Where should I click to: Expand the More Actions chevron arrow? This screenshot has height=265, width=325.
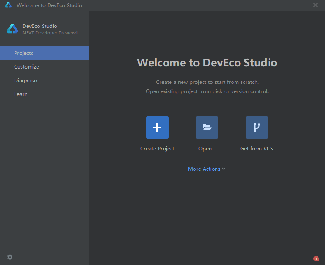click(224, 169)
